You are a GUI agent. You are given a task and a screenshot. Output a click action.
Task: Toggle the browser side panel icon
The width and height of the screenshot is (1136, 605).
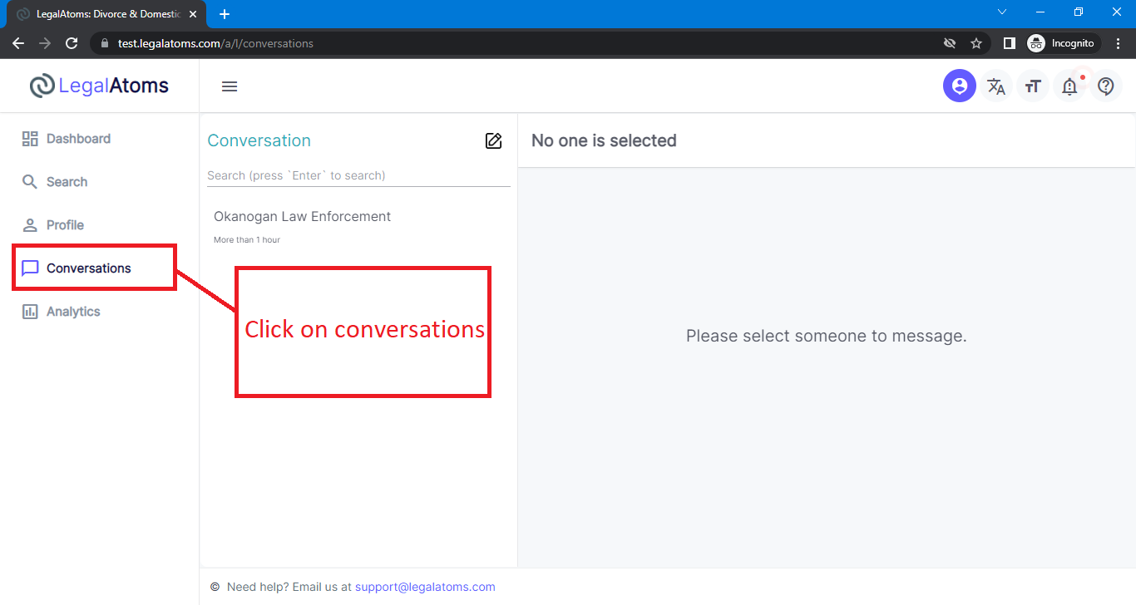(1009, 43)
